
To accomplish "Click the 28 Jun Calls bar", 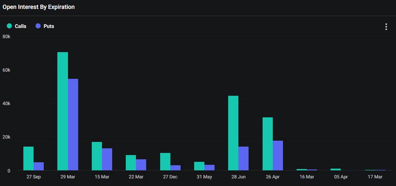I will point(233,133).
